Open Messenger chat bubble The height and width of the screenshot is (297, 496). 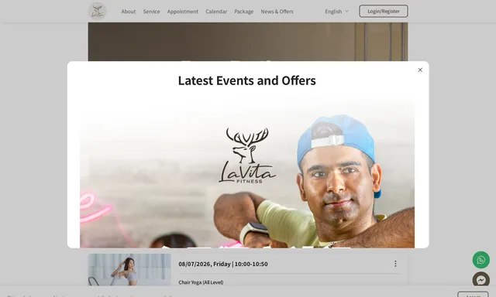pyautogui.click(x=480, y=279)
